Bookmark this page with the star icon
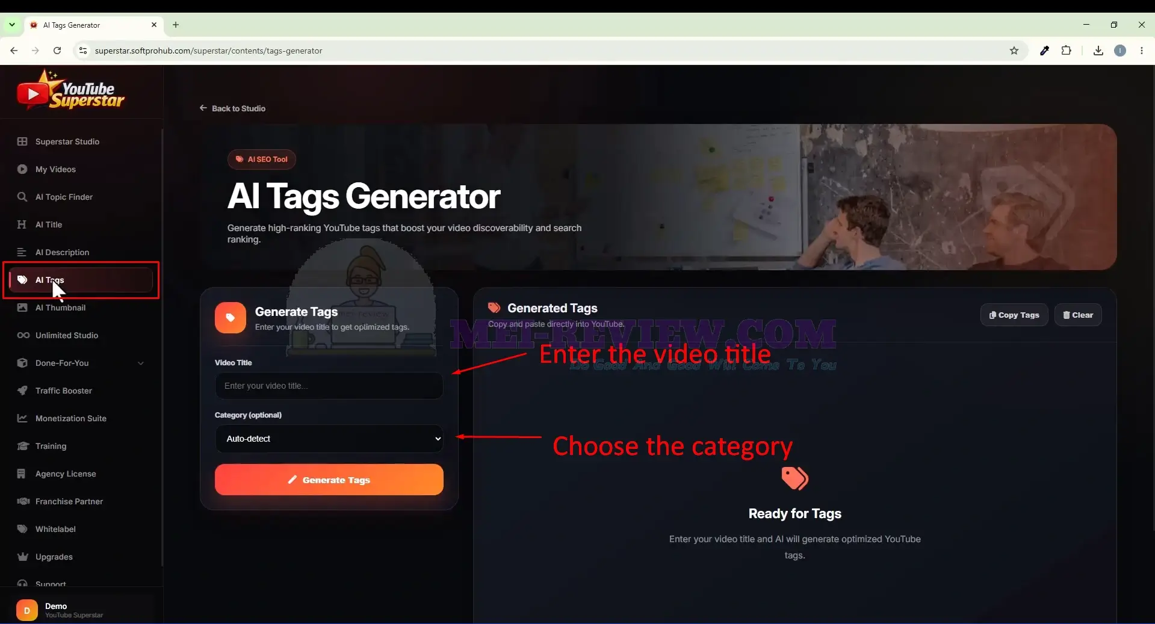The width and height of the screenshot is (1155, 624). click(x=1014, y=51)
